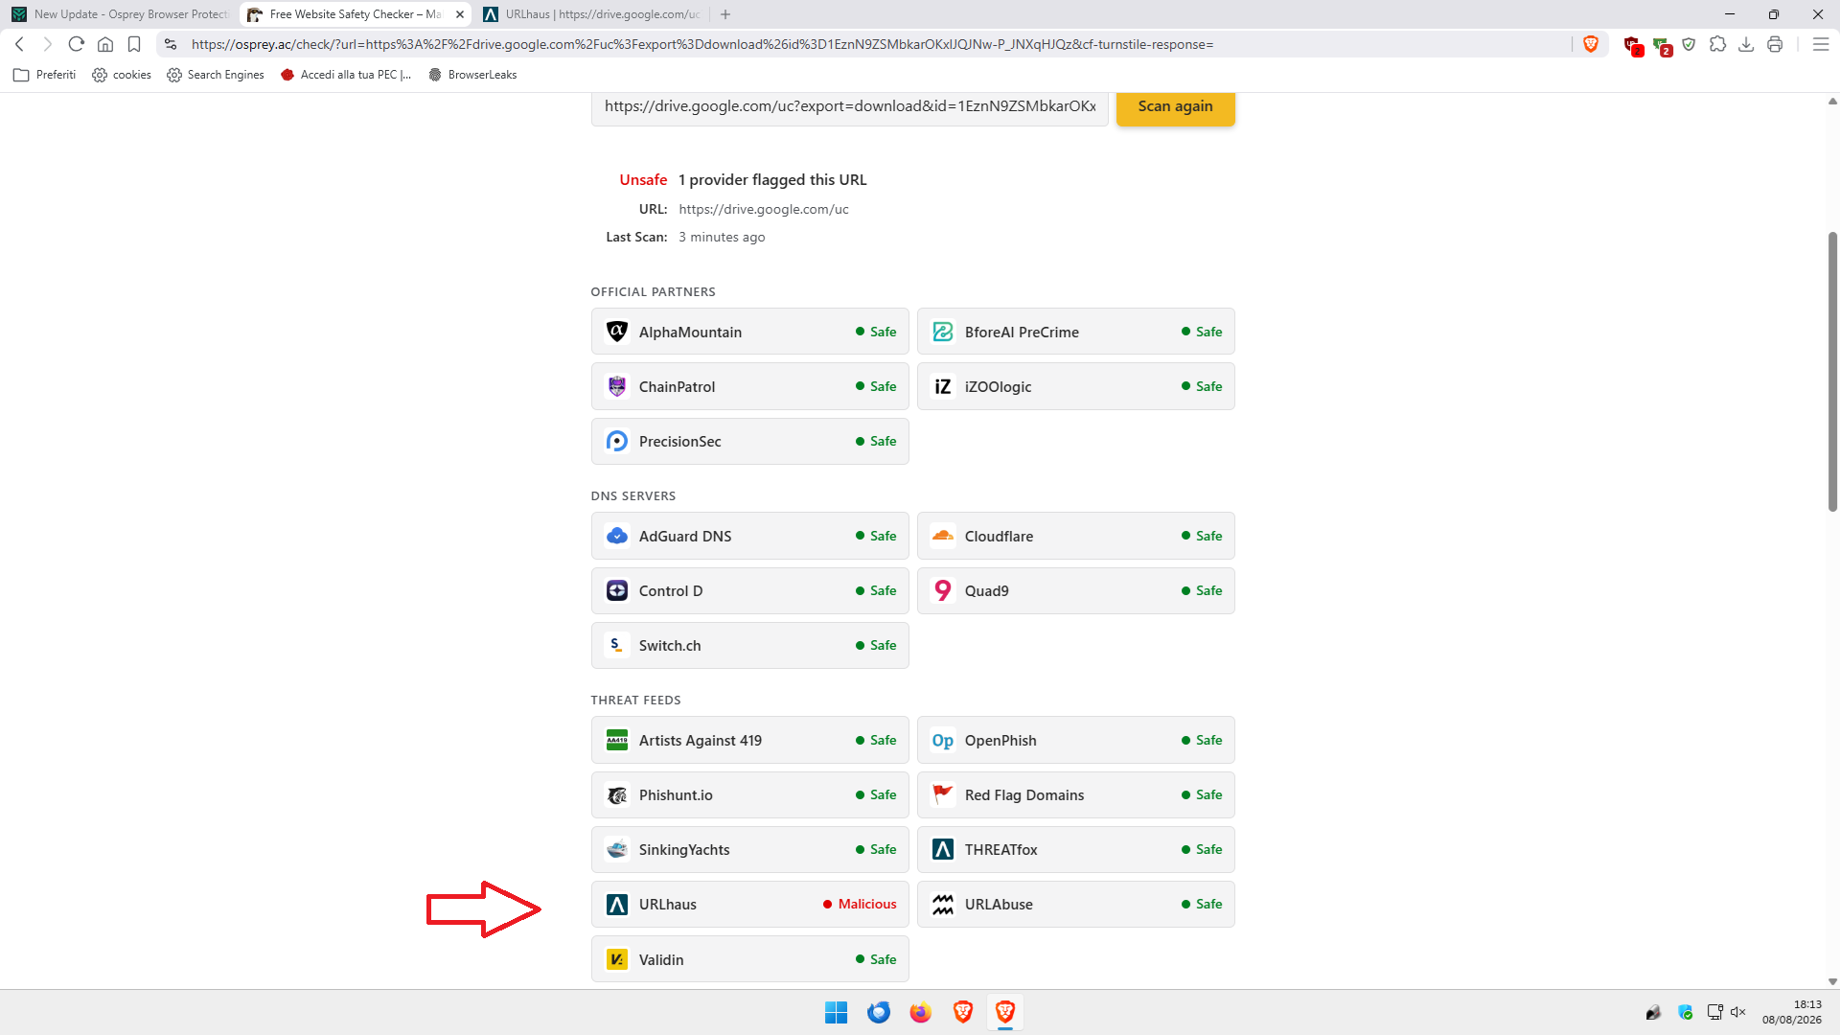This screenshot has width=1840, height=1035.
Task: Click the Scan again button
Action: 1175,106
